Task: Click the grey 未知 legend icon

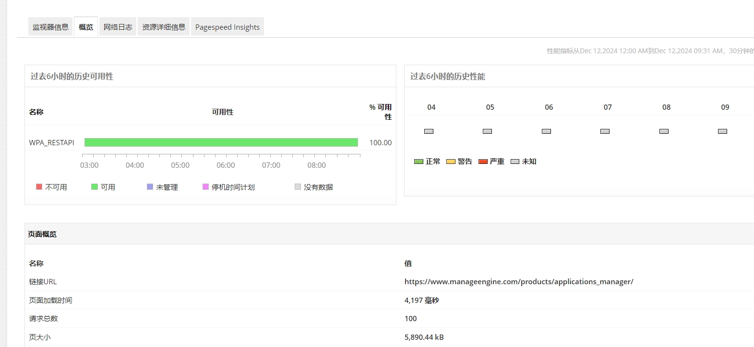Action: click(x=515, y=162)
